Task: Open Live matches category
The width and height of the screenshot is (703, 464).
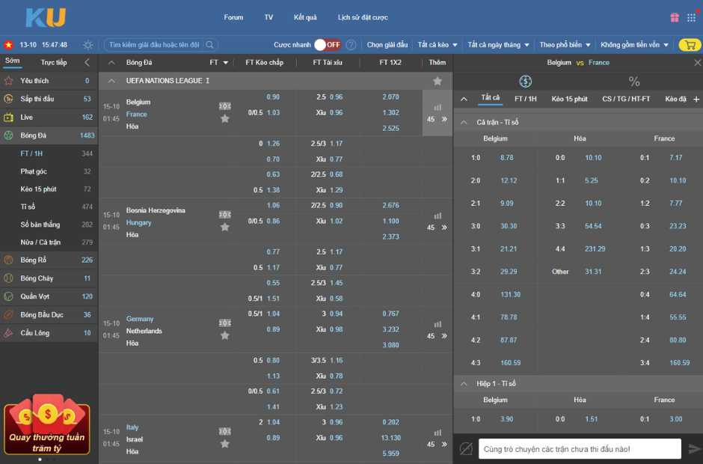Action: pyautogui.click(x=49, y=117)
